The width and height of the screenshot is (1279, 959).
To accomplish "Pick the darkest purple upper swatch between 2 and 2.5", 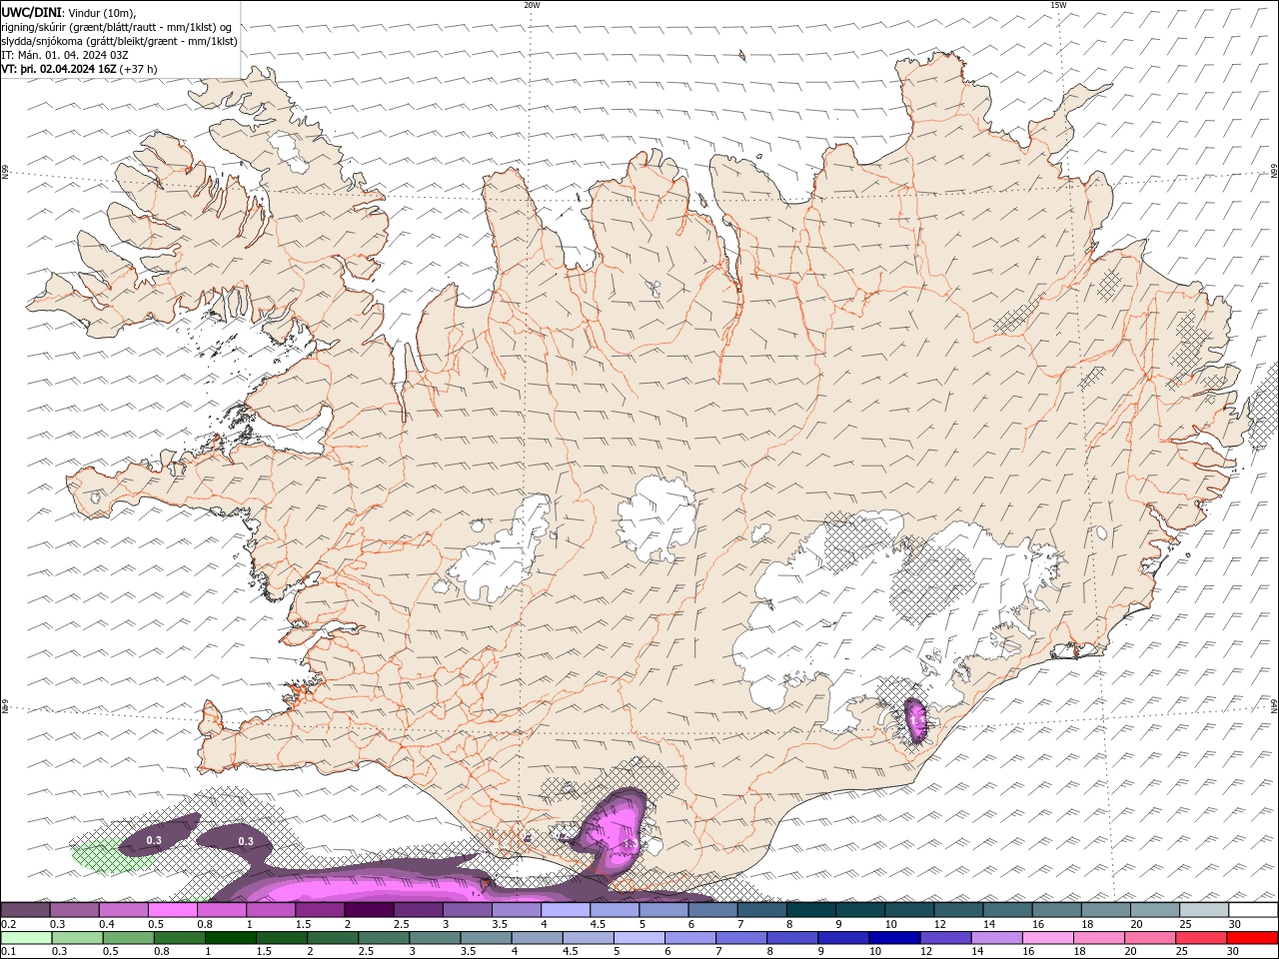I will [369, 910].
